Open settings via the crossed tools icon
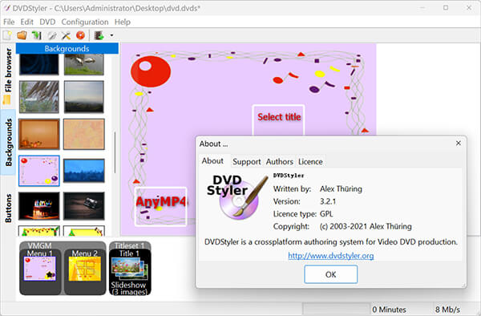481x316 pixels. coord(66,35)
